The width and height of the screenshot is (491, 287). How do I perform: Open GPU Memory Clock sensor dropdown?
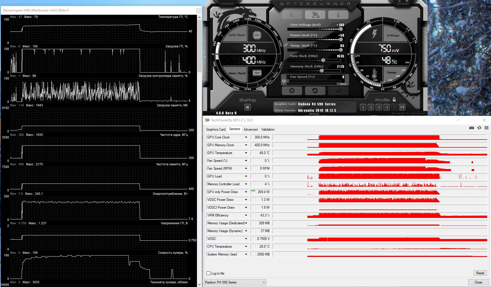coord(246,145)
